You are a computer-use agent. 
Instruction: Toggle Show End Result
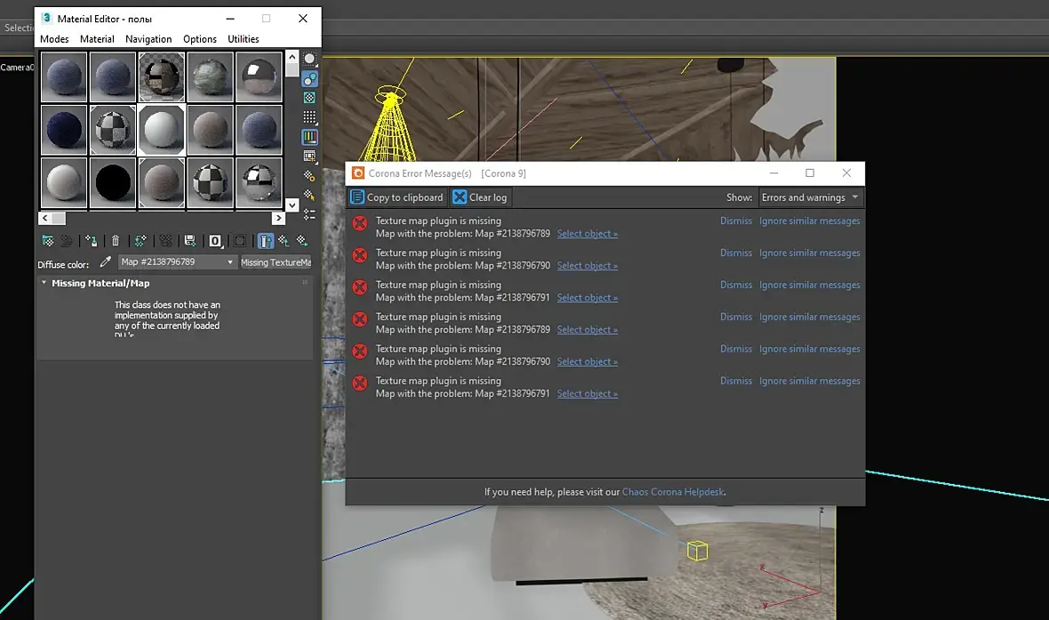pos(266,241)
